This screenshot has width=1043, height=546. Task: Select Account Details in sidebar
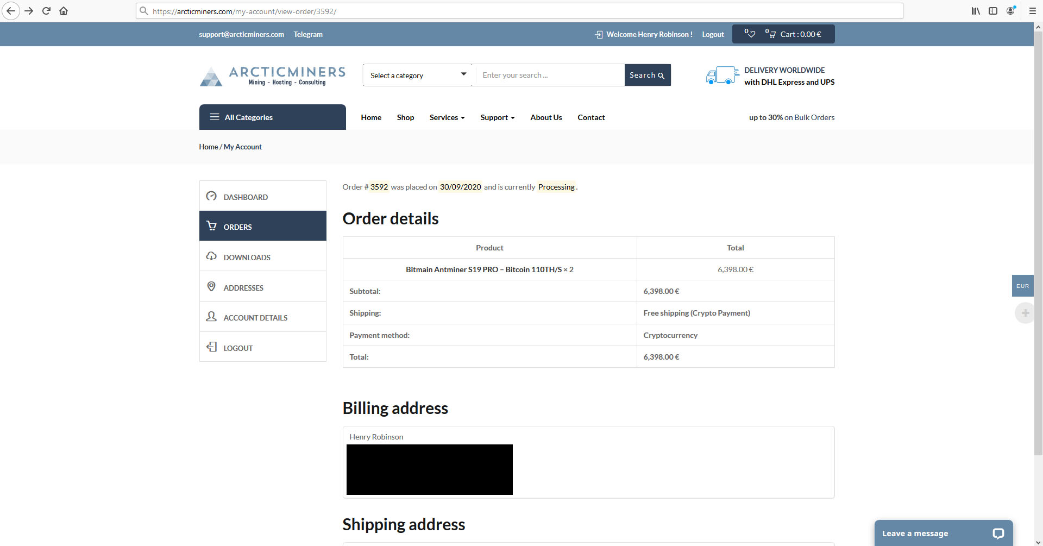(x=263, y=317)
